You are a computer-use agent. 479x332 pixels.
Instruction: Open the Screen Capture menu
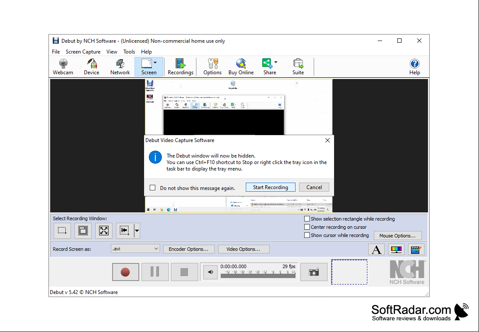click(x=83, y=52)
